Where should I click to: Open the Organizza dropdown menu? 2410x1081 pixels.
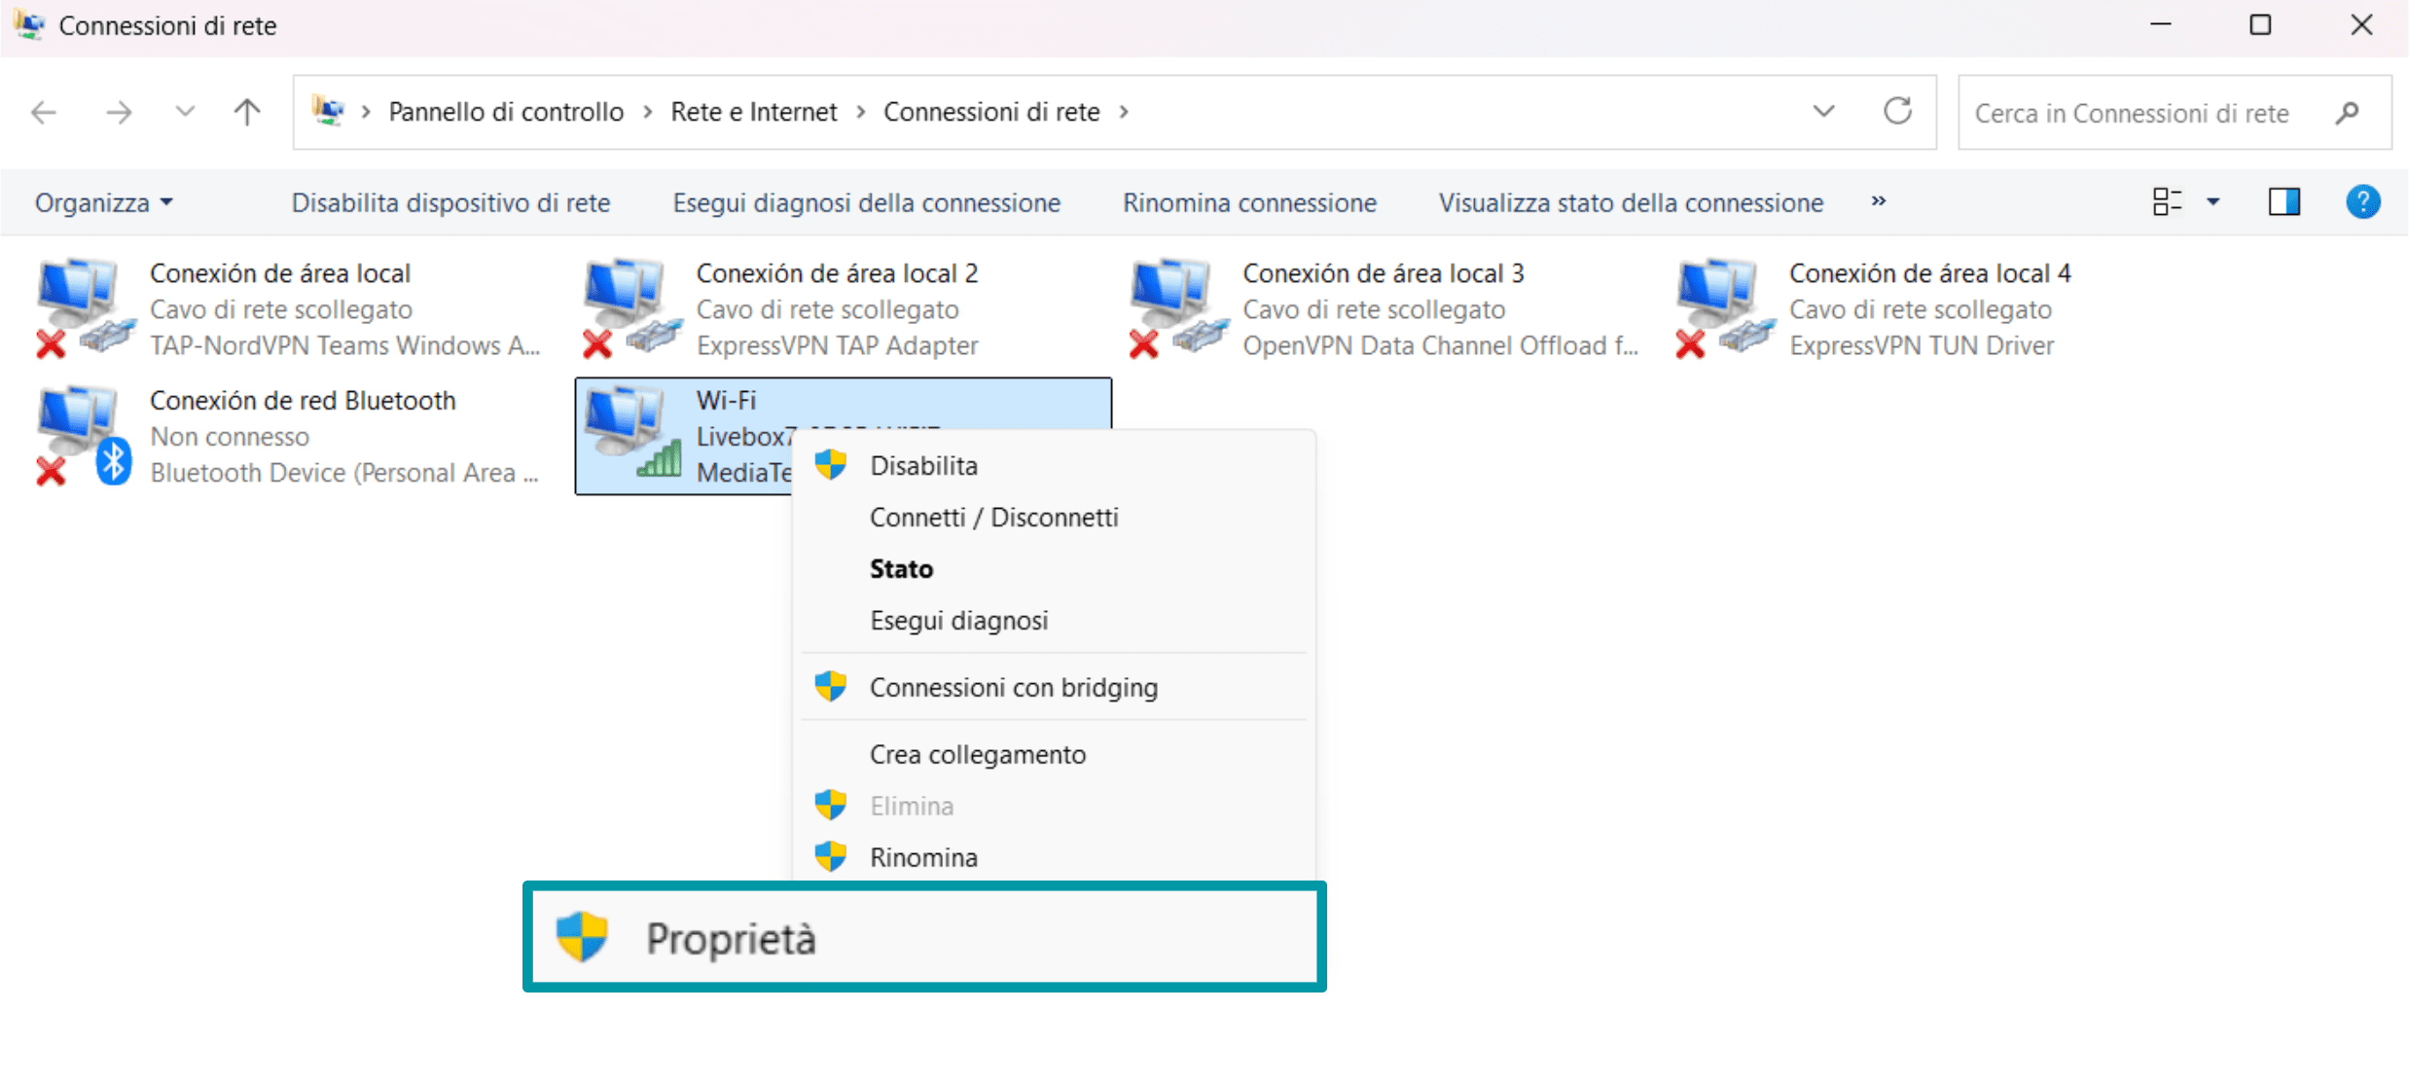[103, 202]
